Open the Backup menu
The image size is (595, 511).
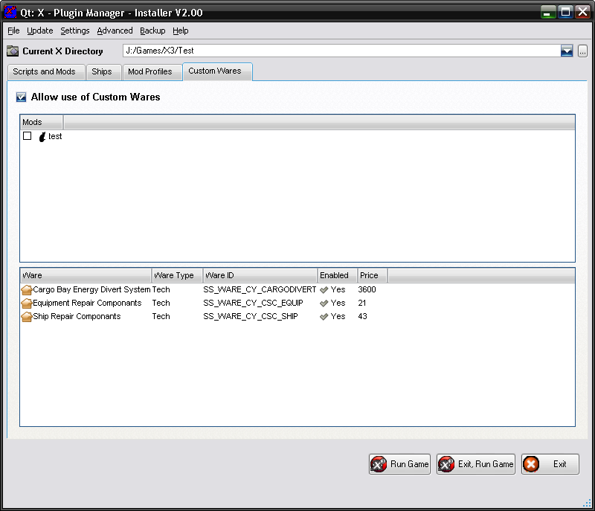point(152,30)
